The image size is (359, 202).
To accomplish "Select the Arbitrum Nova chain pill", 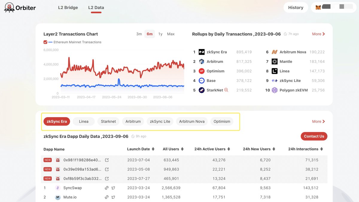I will 192,121.
